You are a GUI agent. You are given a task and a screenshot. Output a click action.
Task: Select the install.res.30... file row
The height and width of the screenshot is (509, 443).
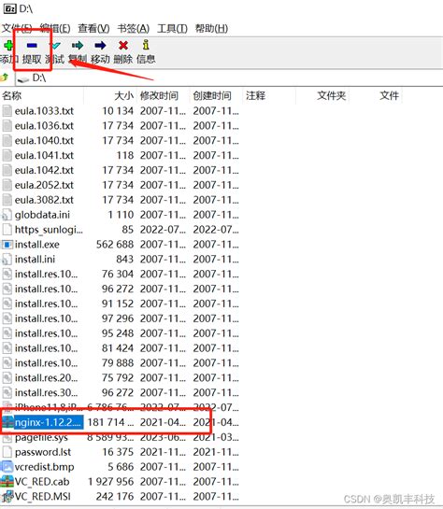(x=121, y=393)
